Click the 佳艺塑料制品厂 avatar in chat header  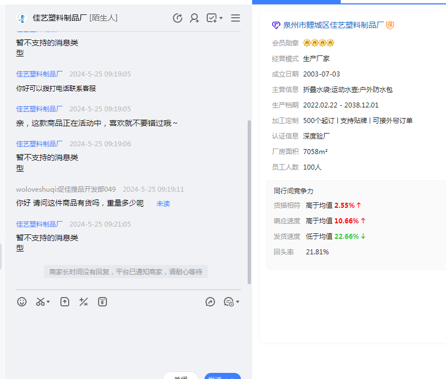[x=22, y=18]
